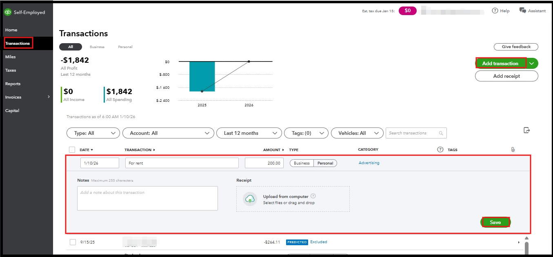Click the attachment paperclip column icon

[x=513, y=149]
